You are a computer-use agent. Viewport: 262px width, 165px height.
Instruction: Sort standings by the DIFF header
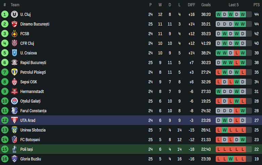(191, 5)
